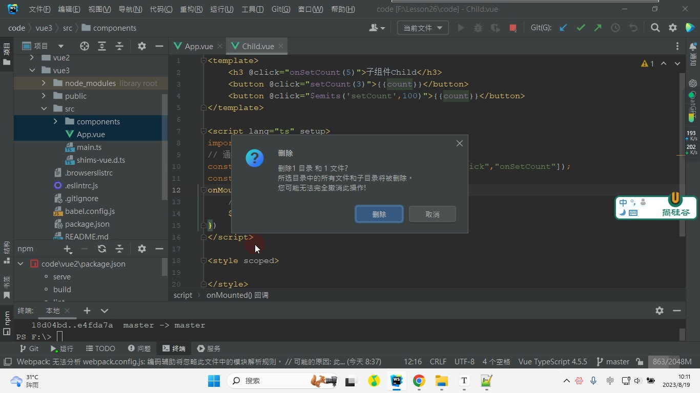The image size is (700, 393).
Task: Click the add icon in npm panel
Action: 68,249
